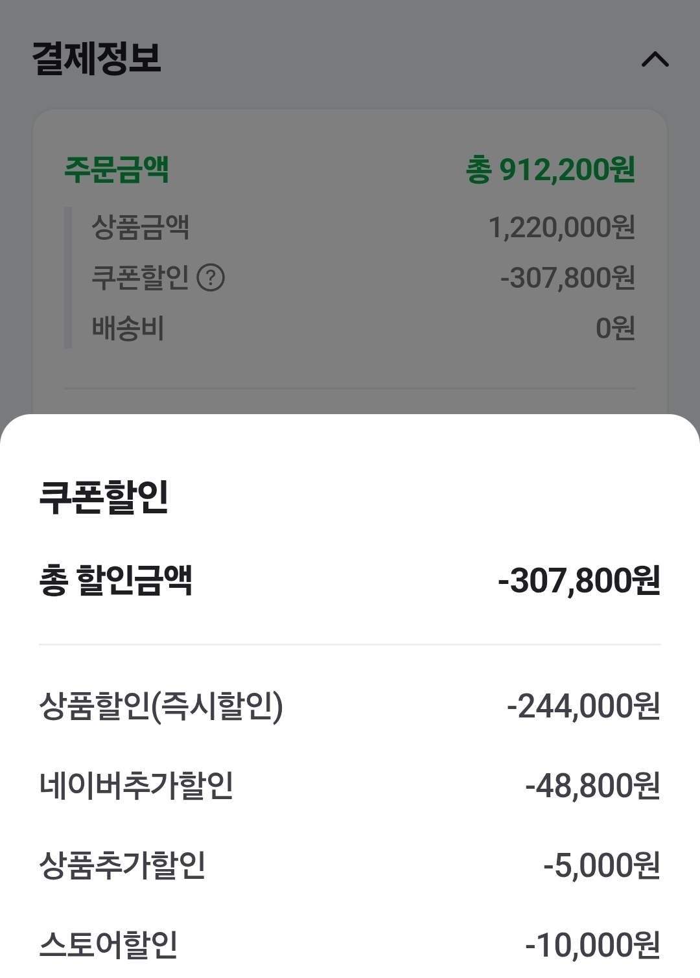The image size is (700, 978).
Task: Select the 스토어할인 row
Action: (109, 944)
